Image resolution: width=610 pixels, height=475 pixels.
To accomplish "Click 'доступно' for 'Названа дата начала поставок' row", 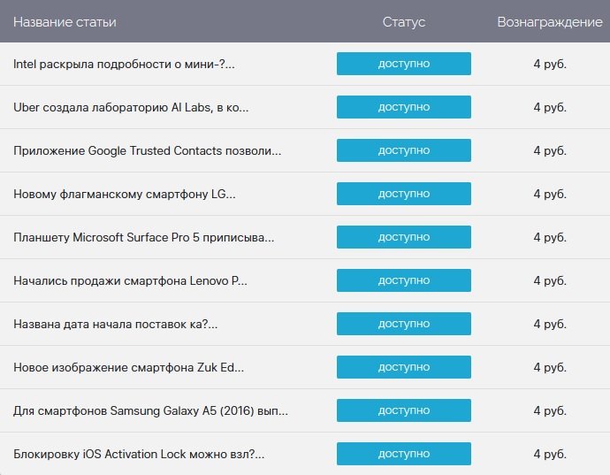I will (x=404, y=324).
